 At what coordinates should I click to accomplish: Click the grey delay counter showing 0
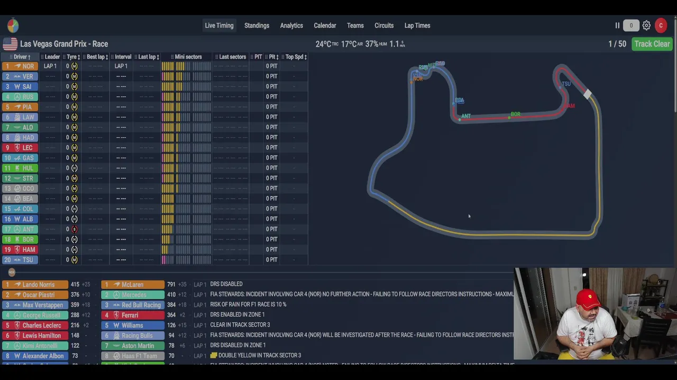click(x=631, y=25)
